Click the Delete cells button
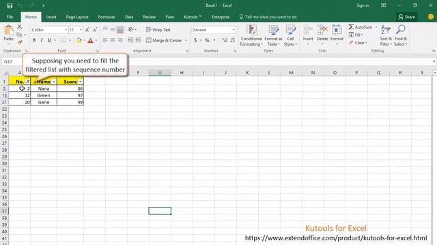The image size is (437, 245). pyautogui.click(x=322, y=35)
